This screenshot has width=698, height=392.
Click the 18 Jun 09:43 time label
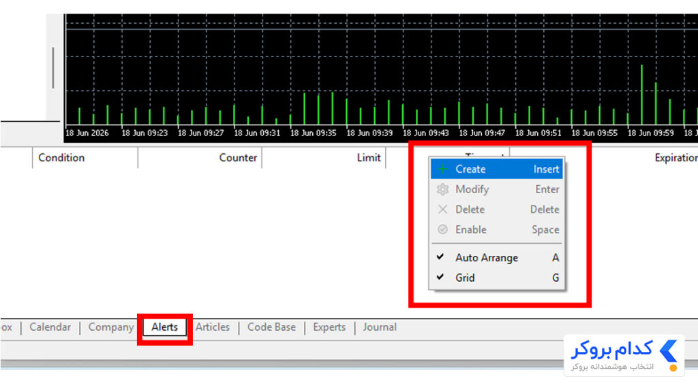pos(425,133)
